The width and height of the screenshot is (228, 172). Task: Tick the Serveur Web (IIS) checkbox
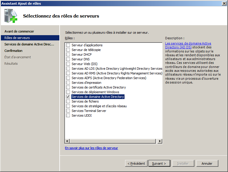point(68,64)
